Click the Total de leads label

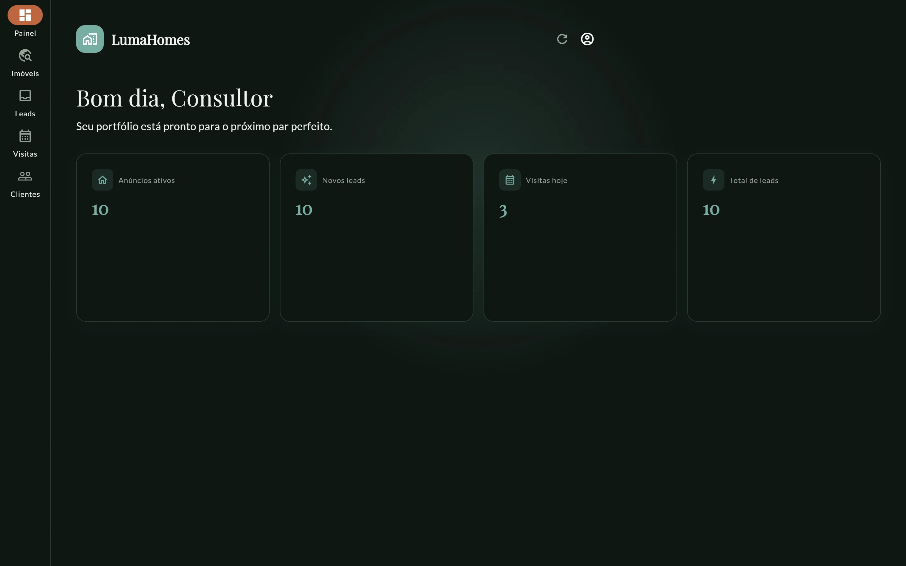pos(754,180)
